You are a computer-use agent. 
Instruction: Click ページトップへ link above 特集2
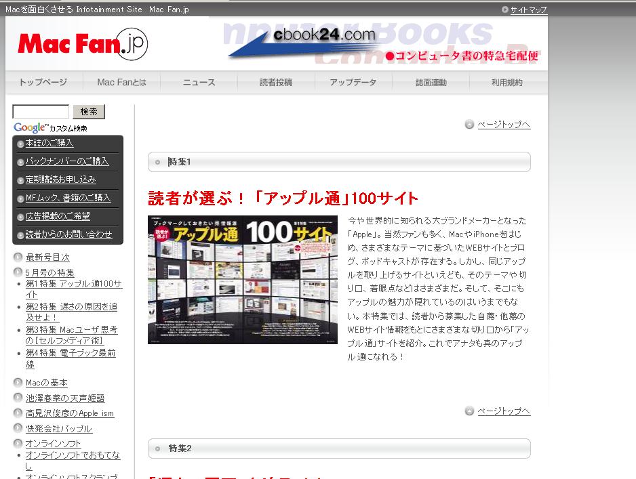click(x=504, y=411)
